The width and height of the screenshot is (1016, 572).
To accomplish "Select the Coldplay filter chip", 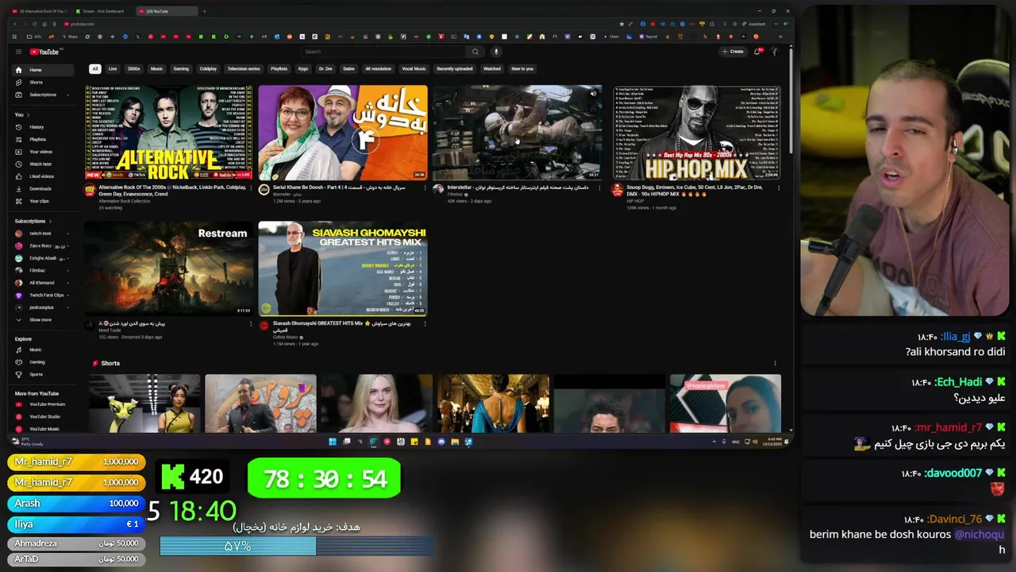I will coord(208,68).
